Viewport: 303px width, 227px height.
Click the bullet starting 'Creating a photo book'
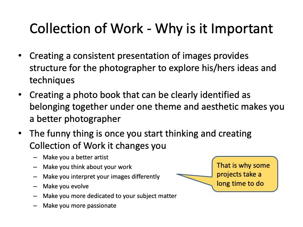(157, 107)
